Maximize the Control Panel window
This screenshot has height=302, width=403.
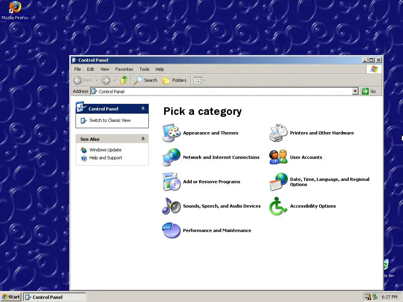[372, 60]
